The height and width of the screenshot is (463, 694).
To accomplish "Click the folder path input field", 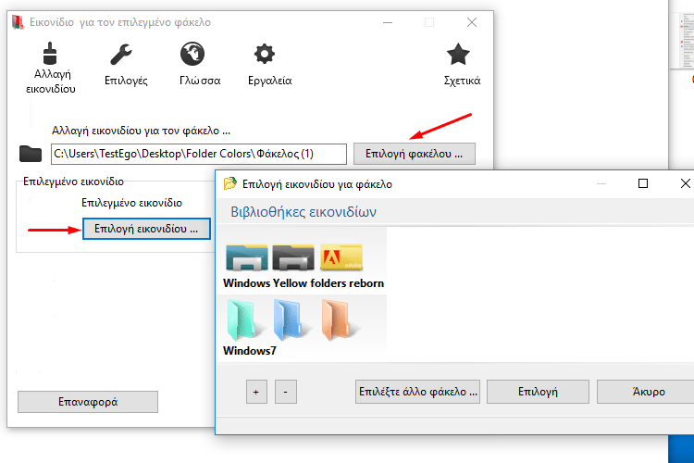I will click(199, 154).
